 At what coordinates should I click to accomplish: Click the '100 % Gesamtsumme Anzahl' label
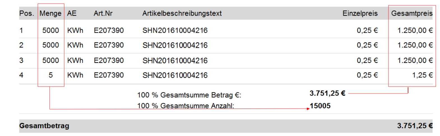[186, 106]
